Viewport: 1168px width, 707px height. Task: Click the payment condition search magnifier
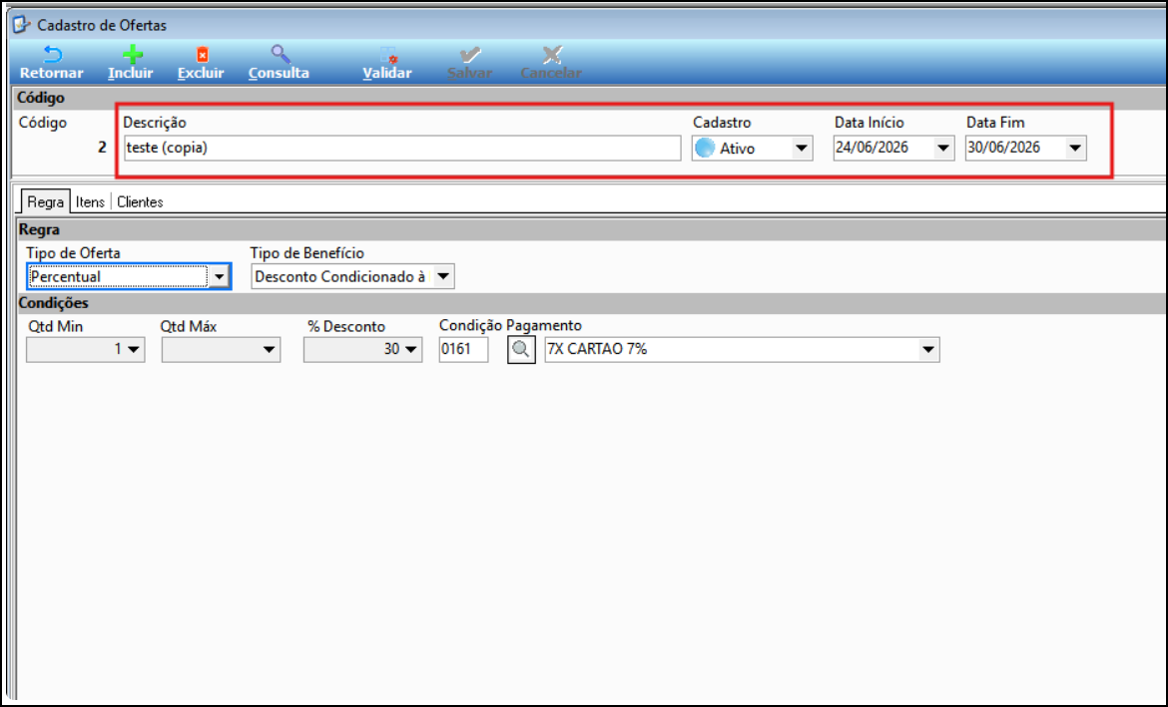tap(521, 349)
